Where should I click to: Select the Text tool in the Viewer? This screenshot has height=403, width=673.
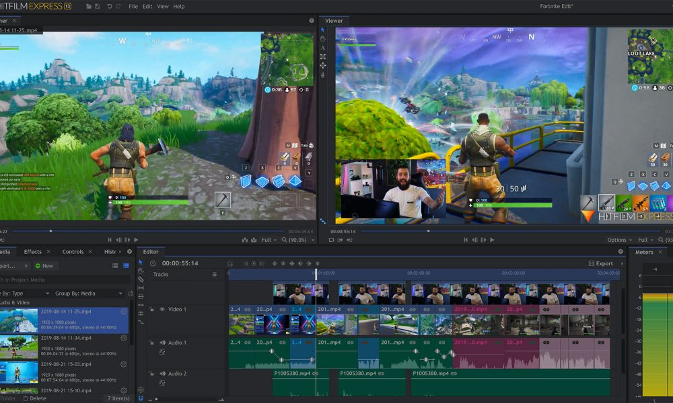323,48
